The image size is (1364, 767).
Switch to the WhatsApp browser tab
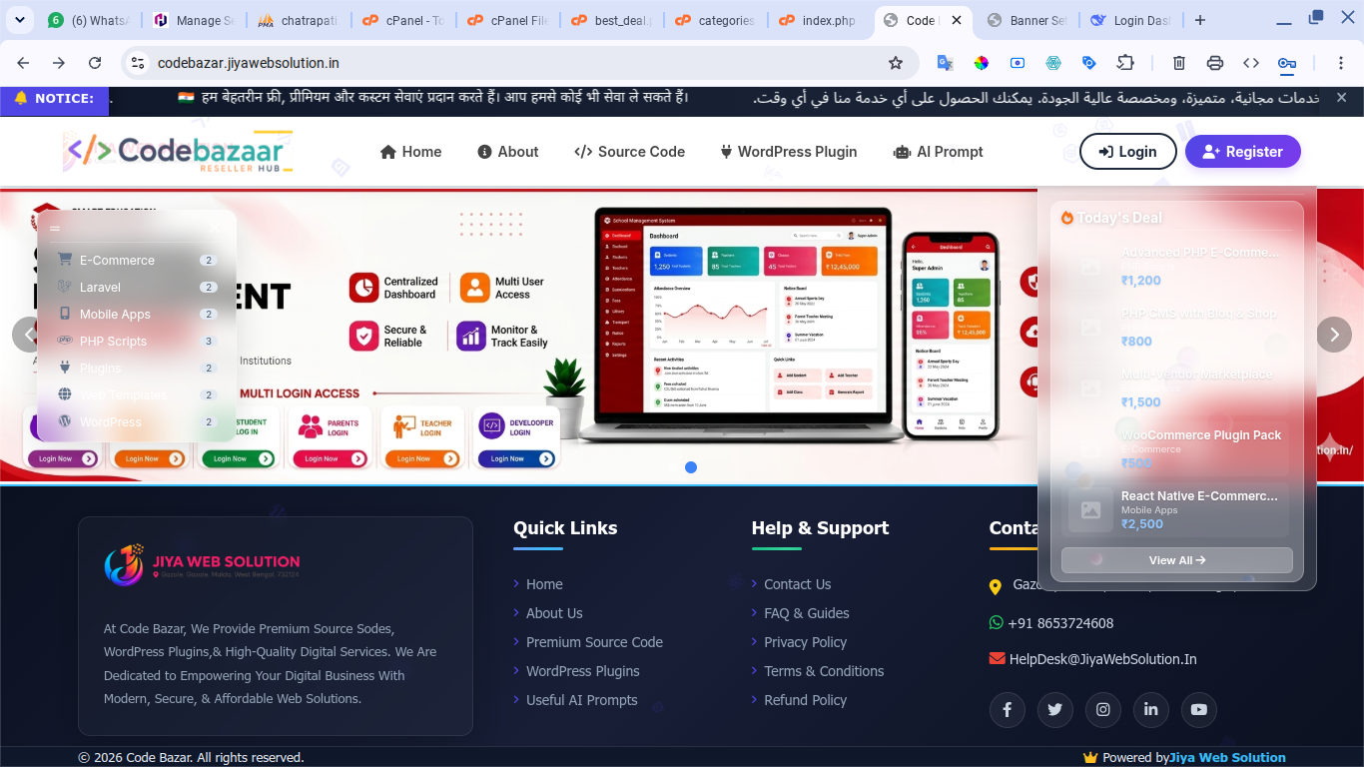click(90, 20)
